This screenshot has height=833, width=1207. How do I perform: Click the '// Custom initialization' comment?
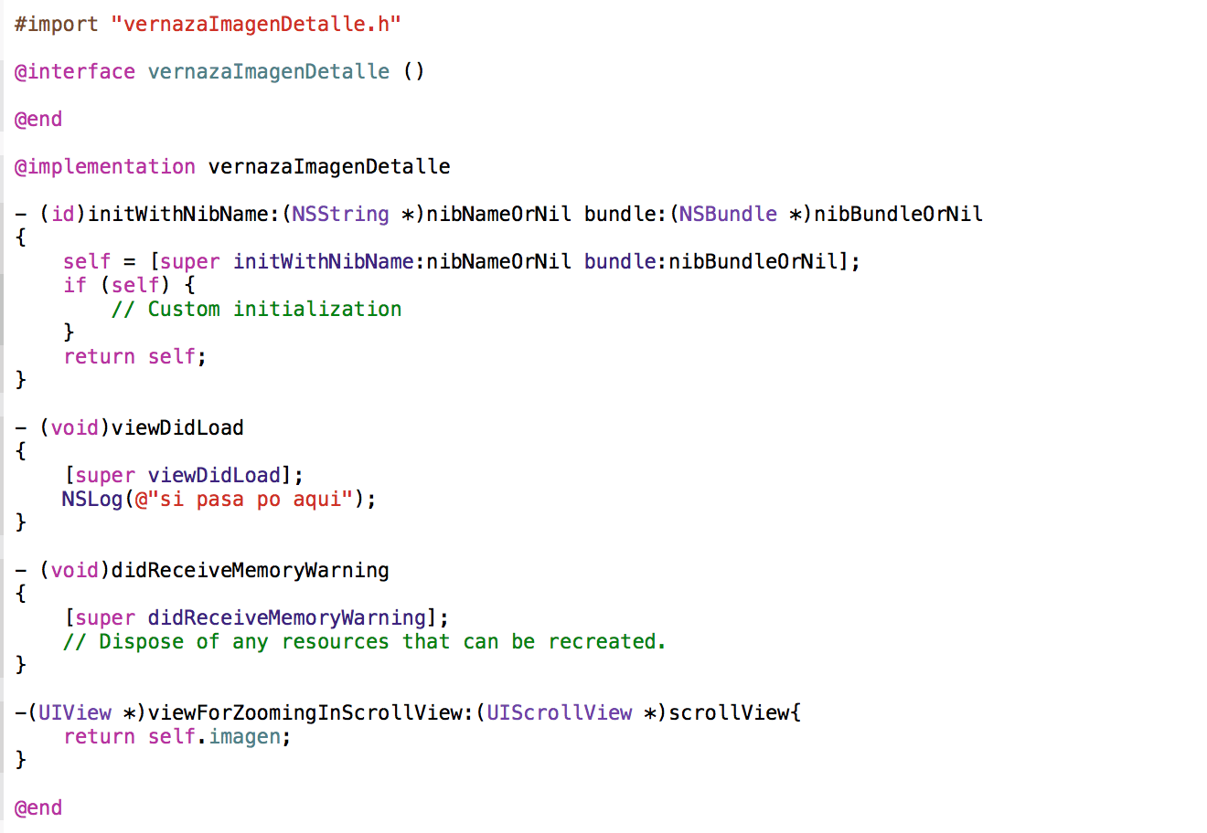257,309
